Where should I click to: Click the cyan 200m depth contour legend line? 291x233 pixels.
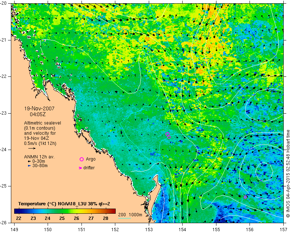pyautogui.click(x=124, y=218)
